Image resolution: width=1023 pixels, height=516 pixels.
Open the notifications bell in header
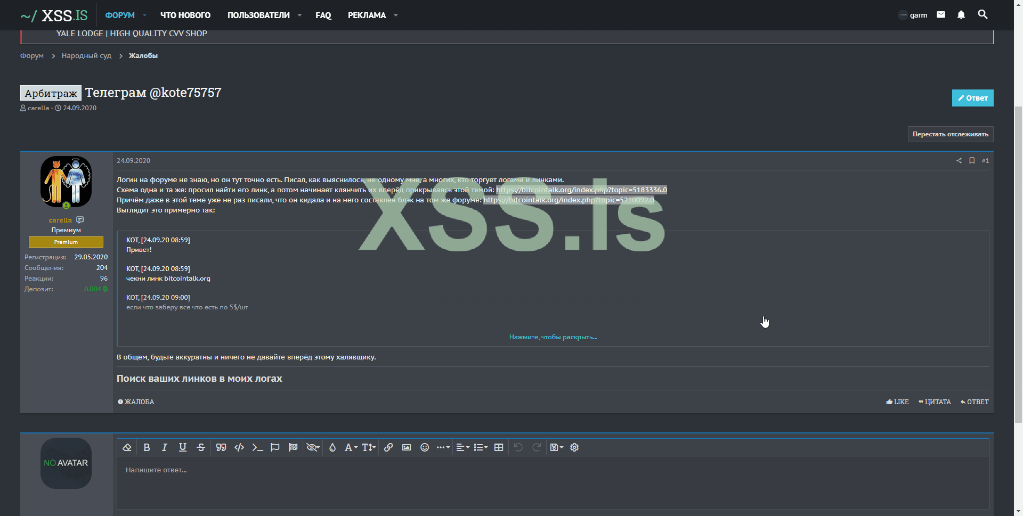961,15
